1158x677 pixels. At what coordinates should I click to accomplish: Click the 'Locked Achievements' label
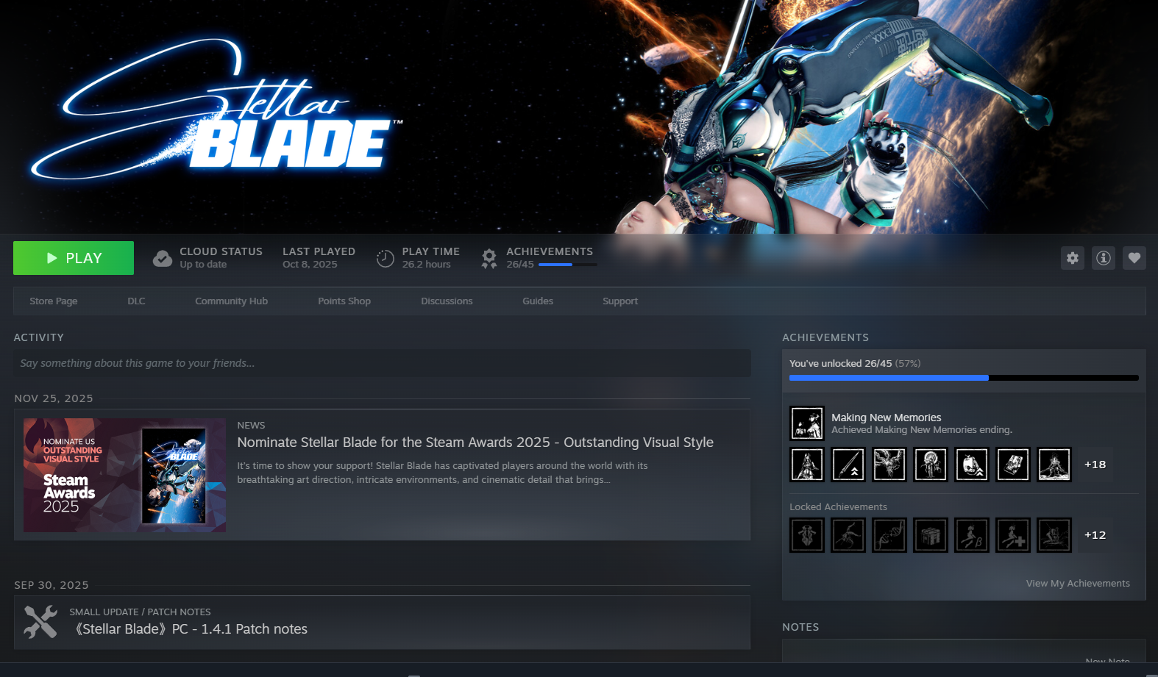(838, 507)
